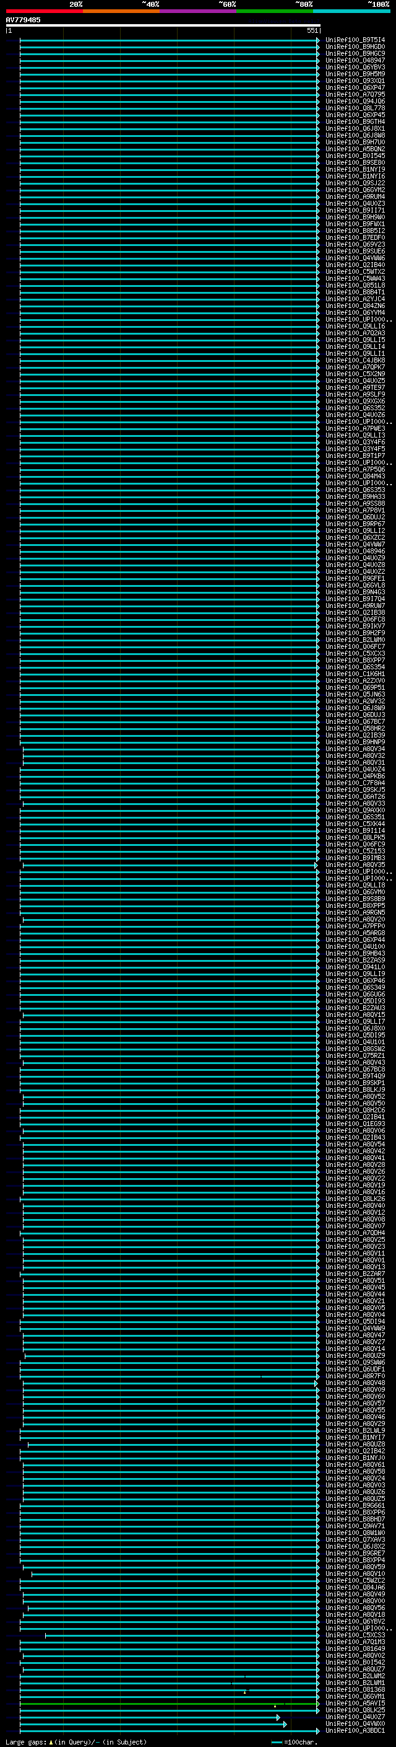Open hit UniRef100_Q9SJ22
This screenshot has width=396, height=1747.
[355, 182]
